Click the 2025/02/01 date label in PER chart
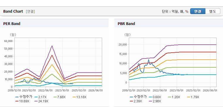Screen dimensions: 223x107 coord(79,91)
